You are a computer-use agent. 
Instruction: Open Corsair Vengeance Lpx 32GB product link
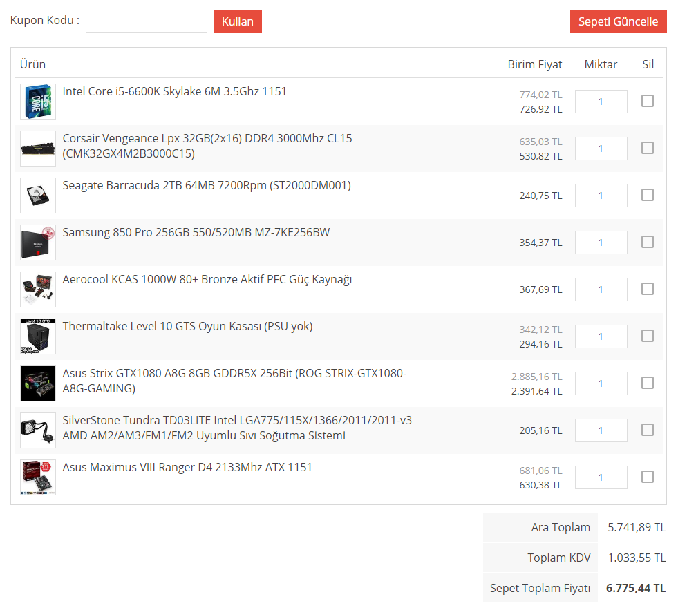tap(207, 146)
